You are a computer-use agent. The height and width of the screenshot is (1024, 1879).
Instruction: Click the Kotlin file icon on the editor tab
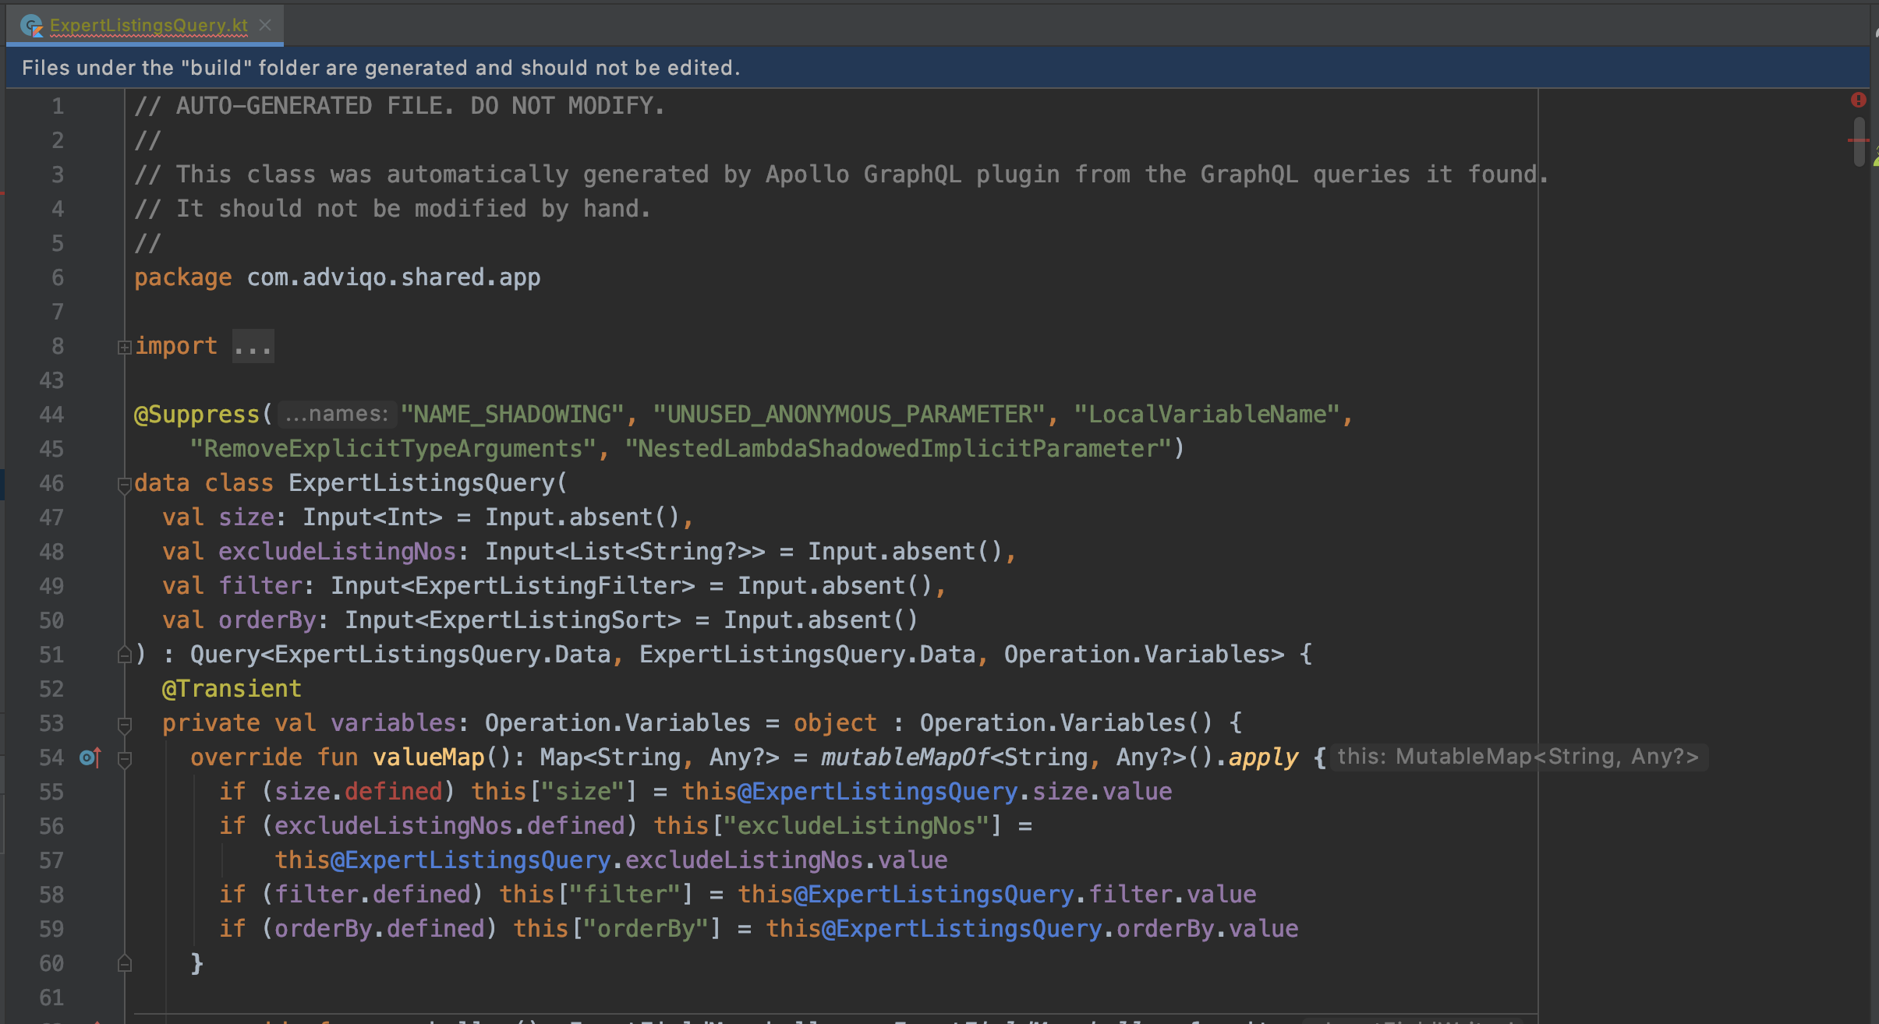(x=31, y=25)
